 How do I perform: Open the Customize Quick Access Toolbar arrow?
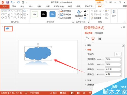[x=27, y=3]
